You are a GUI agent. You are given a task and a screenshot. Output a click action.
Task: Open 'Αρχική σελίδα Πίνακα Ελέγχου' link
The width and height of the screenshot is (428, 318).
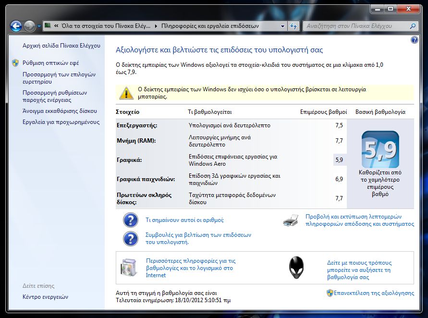tap(61, 46)
